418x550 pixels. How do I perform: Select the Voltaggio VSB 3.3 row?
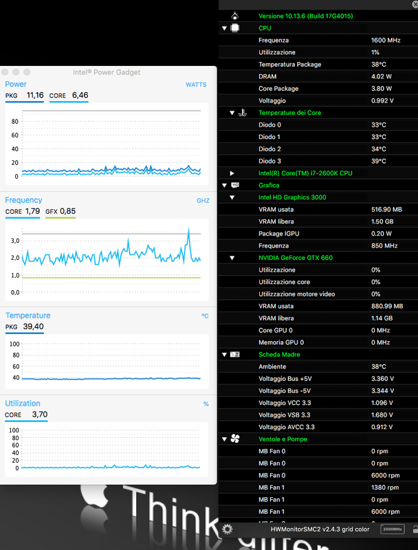click(x=318, y=415)
